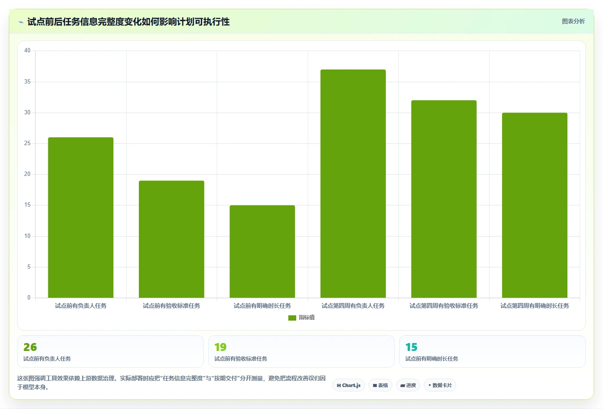Image resolution: width=603 pixels, height=409 pixels.
Task: Click x-axis label 试点前有验收标准任务
Action: click(171, 306)
